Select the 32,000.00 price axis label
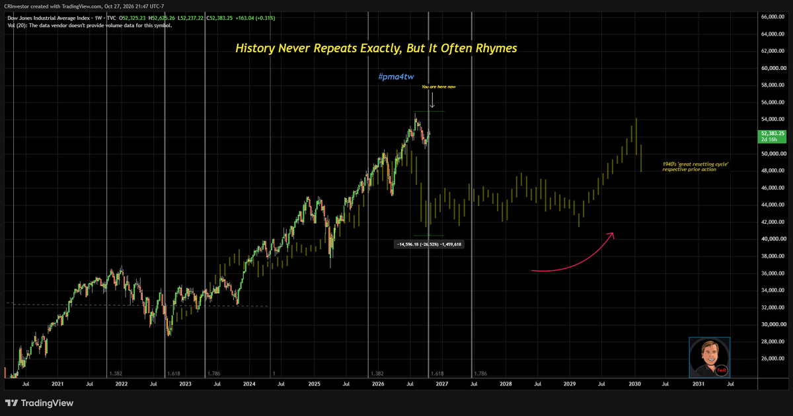Viewport: 793px width, 416px height. [773, 308]
